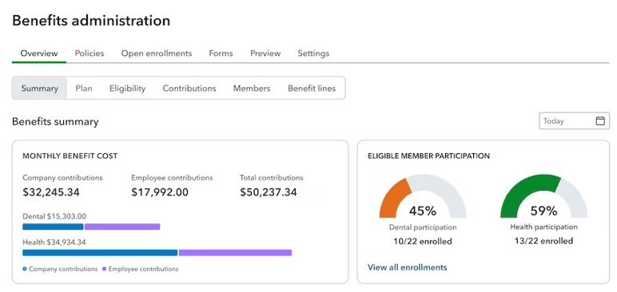
Task: Open the Eligibility sub-tab
Action: (128, 89)
